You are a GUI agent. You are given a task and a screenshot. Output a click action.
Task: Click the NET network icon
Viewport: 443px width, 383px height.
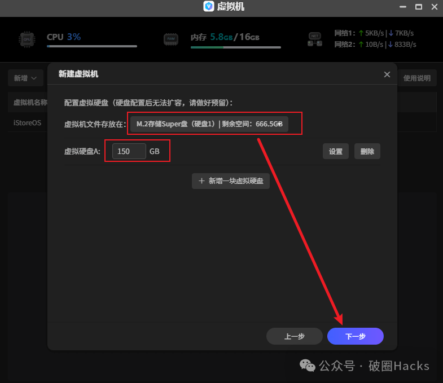coord(314,39)
